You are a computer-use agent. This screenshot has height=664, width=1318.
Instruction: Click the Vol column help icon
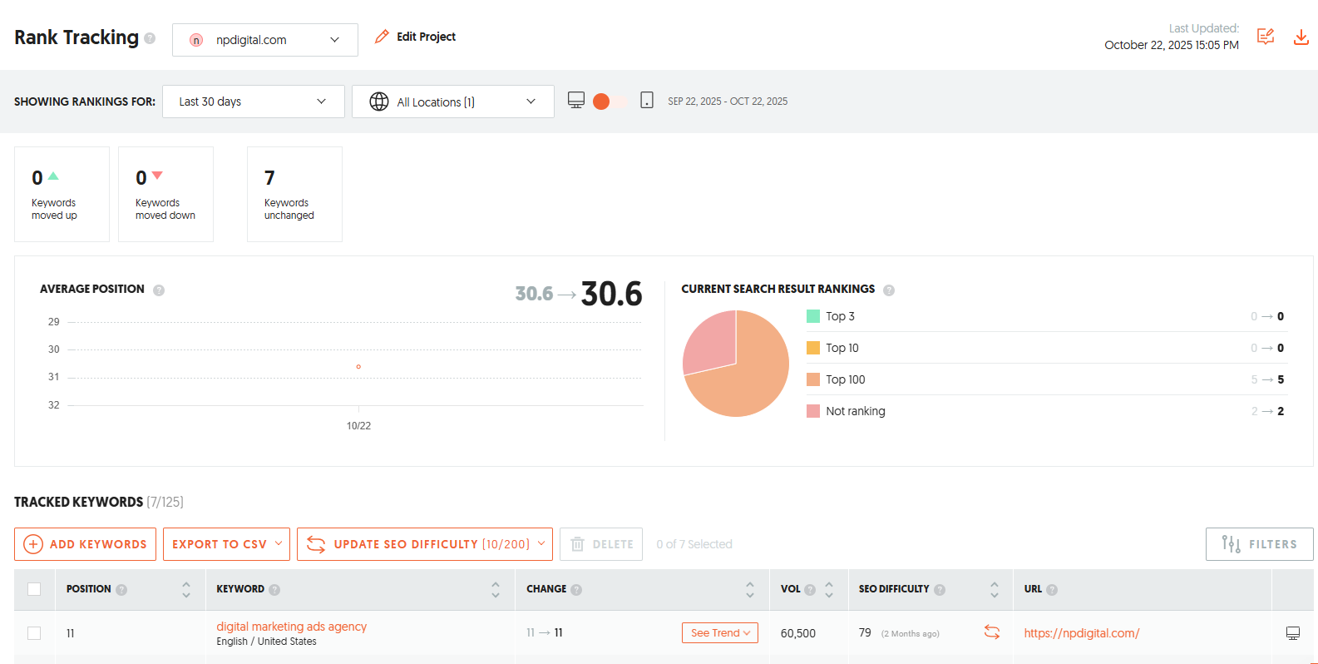(x=810, y=590)
